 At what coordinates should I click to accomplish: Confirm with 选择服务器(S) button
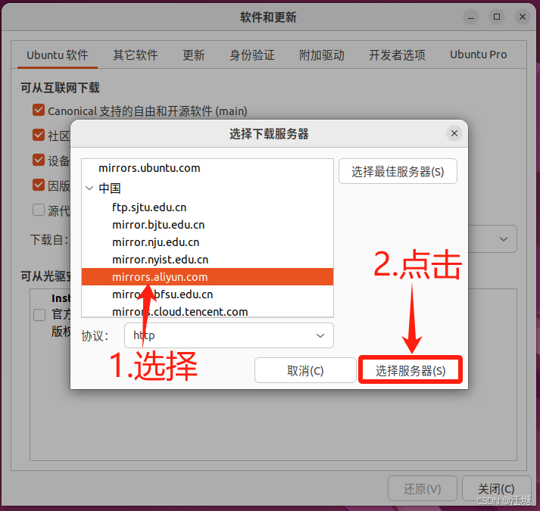(x=410, y=370)
